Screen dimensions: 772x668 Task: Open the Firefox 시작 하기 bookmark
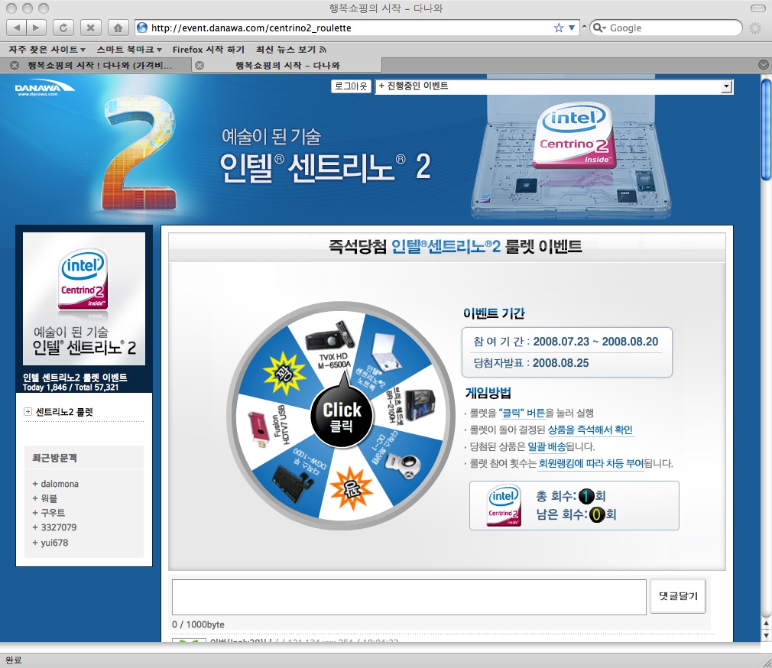pos(208,49)
